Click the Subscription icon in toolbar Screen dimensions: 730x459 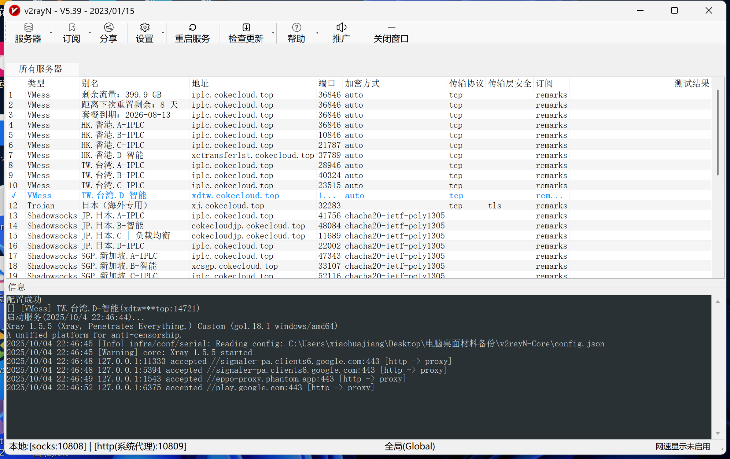[72, 27]
